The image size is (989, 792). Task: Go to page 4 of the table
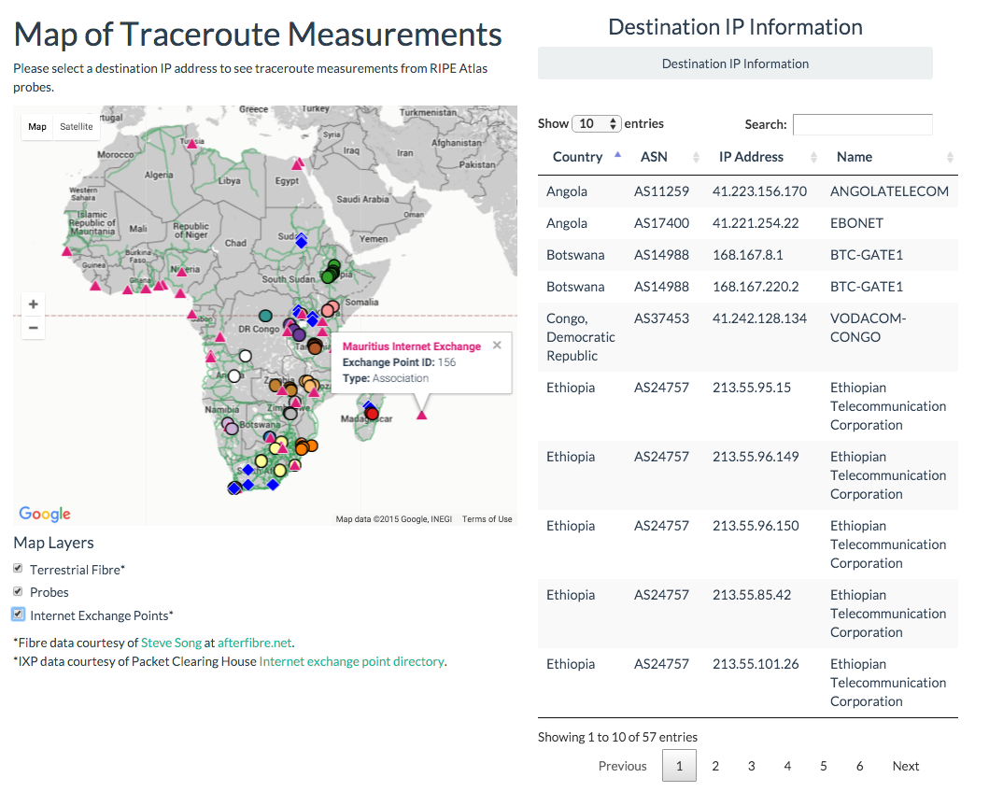point(787,766)
